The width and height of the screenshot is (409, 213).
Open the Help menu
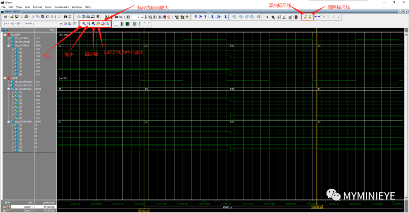click(x=87, y=7)
